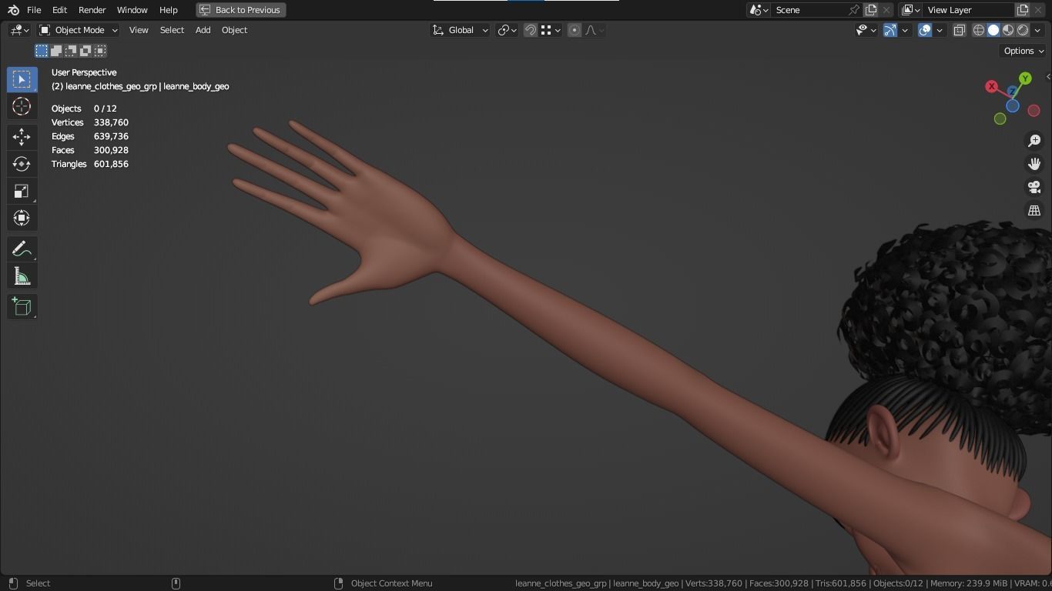Pin the scene with pin icon
The image size is (1052, 591).
(x=853, y=10)
